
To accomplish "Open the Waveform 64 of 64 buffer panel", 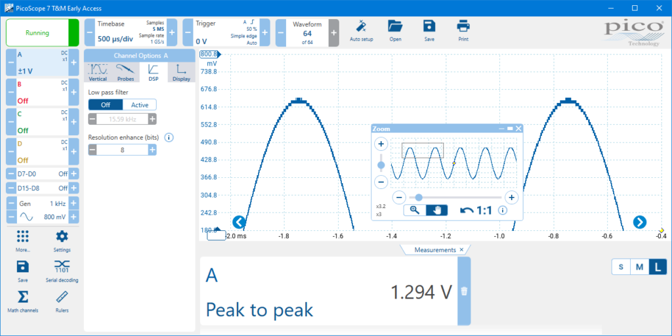I will pos(307,33).
